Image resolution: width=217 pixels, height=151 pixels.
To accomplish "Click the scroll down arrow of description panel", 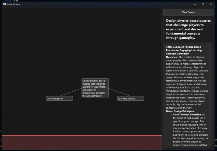I will (x=211, y=145).
